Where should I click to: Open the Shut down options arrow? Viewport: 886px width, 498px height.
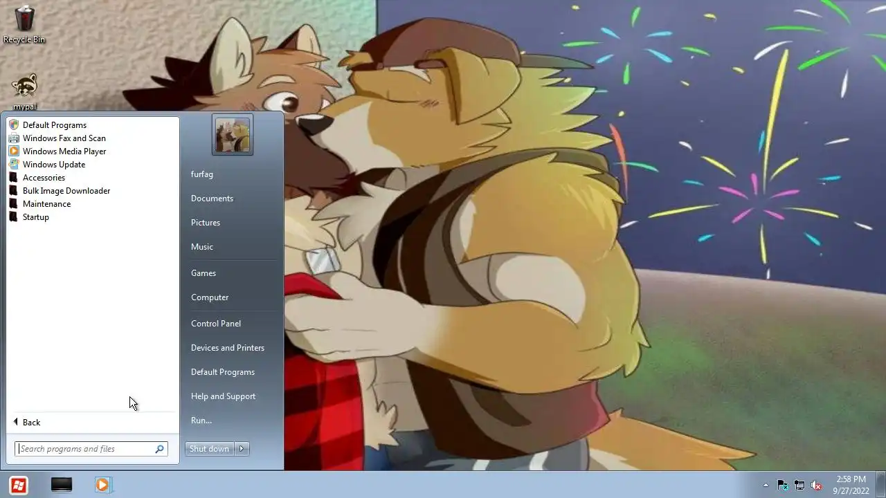click(242, 449)
